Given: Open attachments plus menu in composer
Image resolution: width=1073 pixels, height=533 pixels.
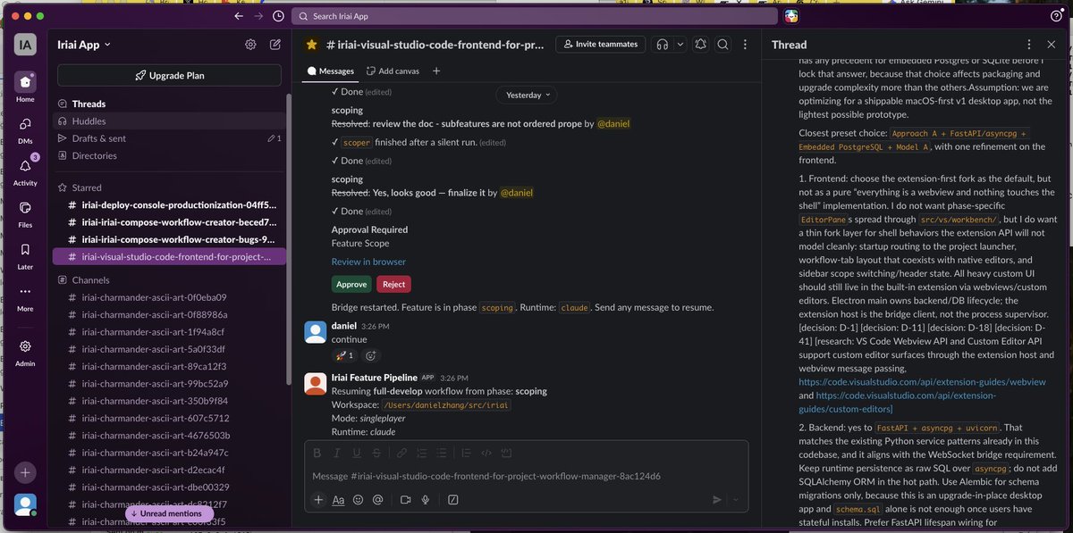Looking at the screenshot, I should [x=318, y=500].
